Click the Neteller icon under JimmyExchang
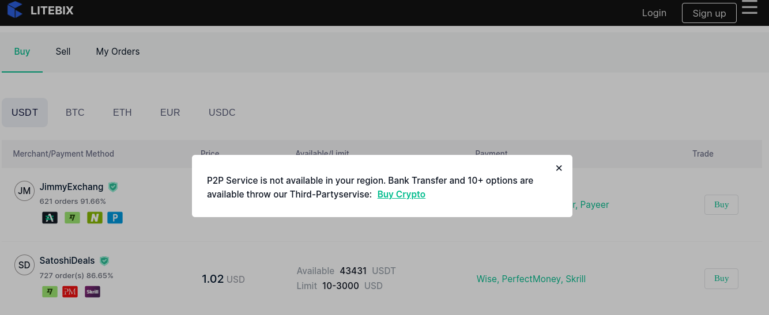Screen dimensions: 769x315 pos(95,218)
